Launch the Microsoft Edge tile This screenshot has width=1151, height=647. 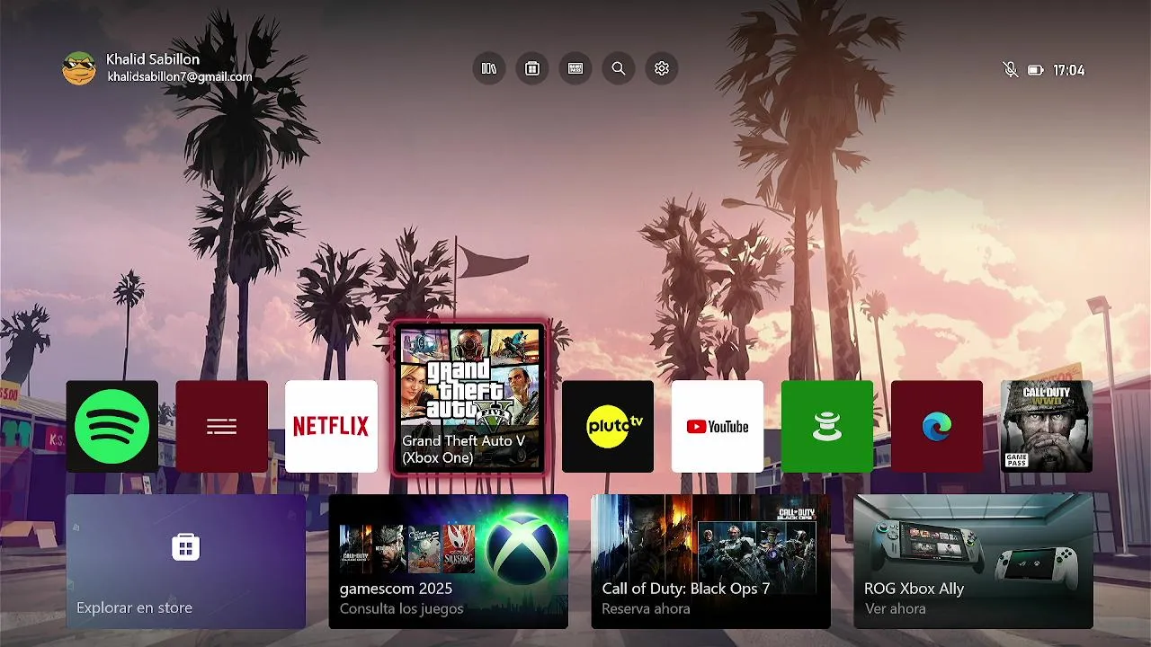[937, 426]
